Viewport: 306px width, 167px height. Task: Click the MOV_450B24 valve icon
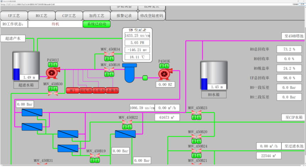click(x=196, y=151)
